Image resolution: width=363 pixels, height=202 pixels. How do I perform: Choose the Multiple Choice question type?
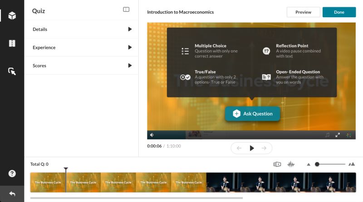click(x=210, y=51)
